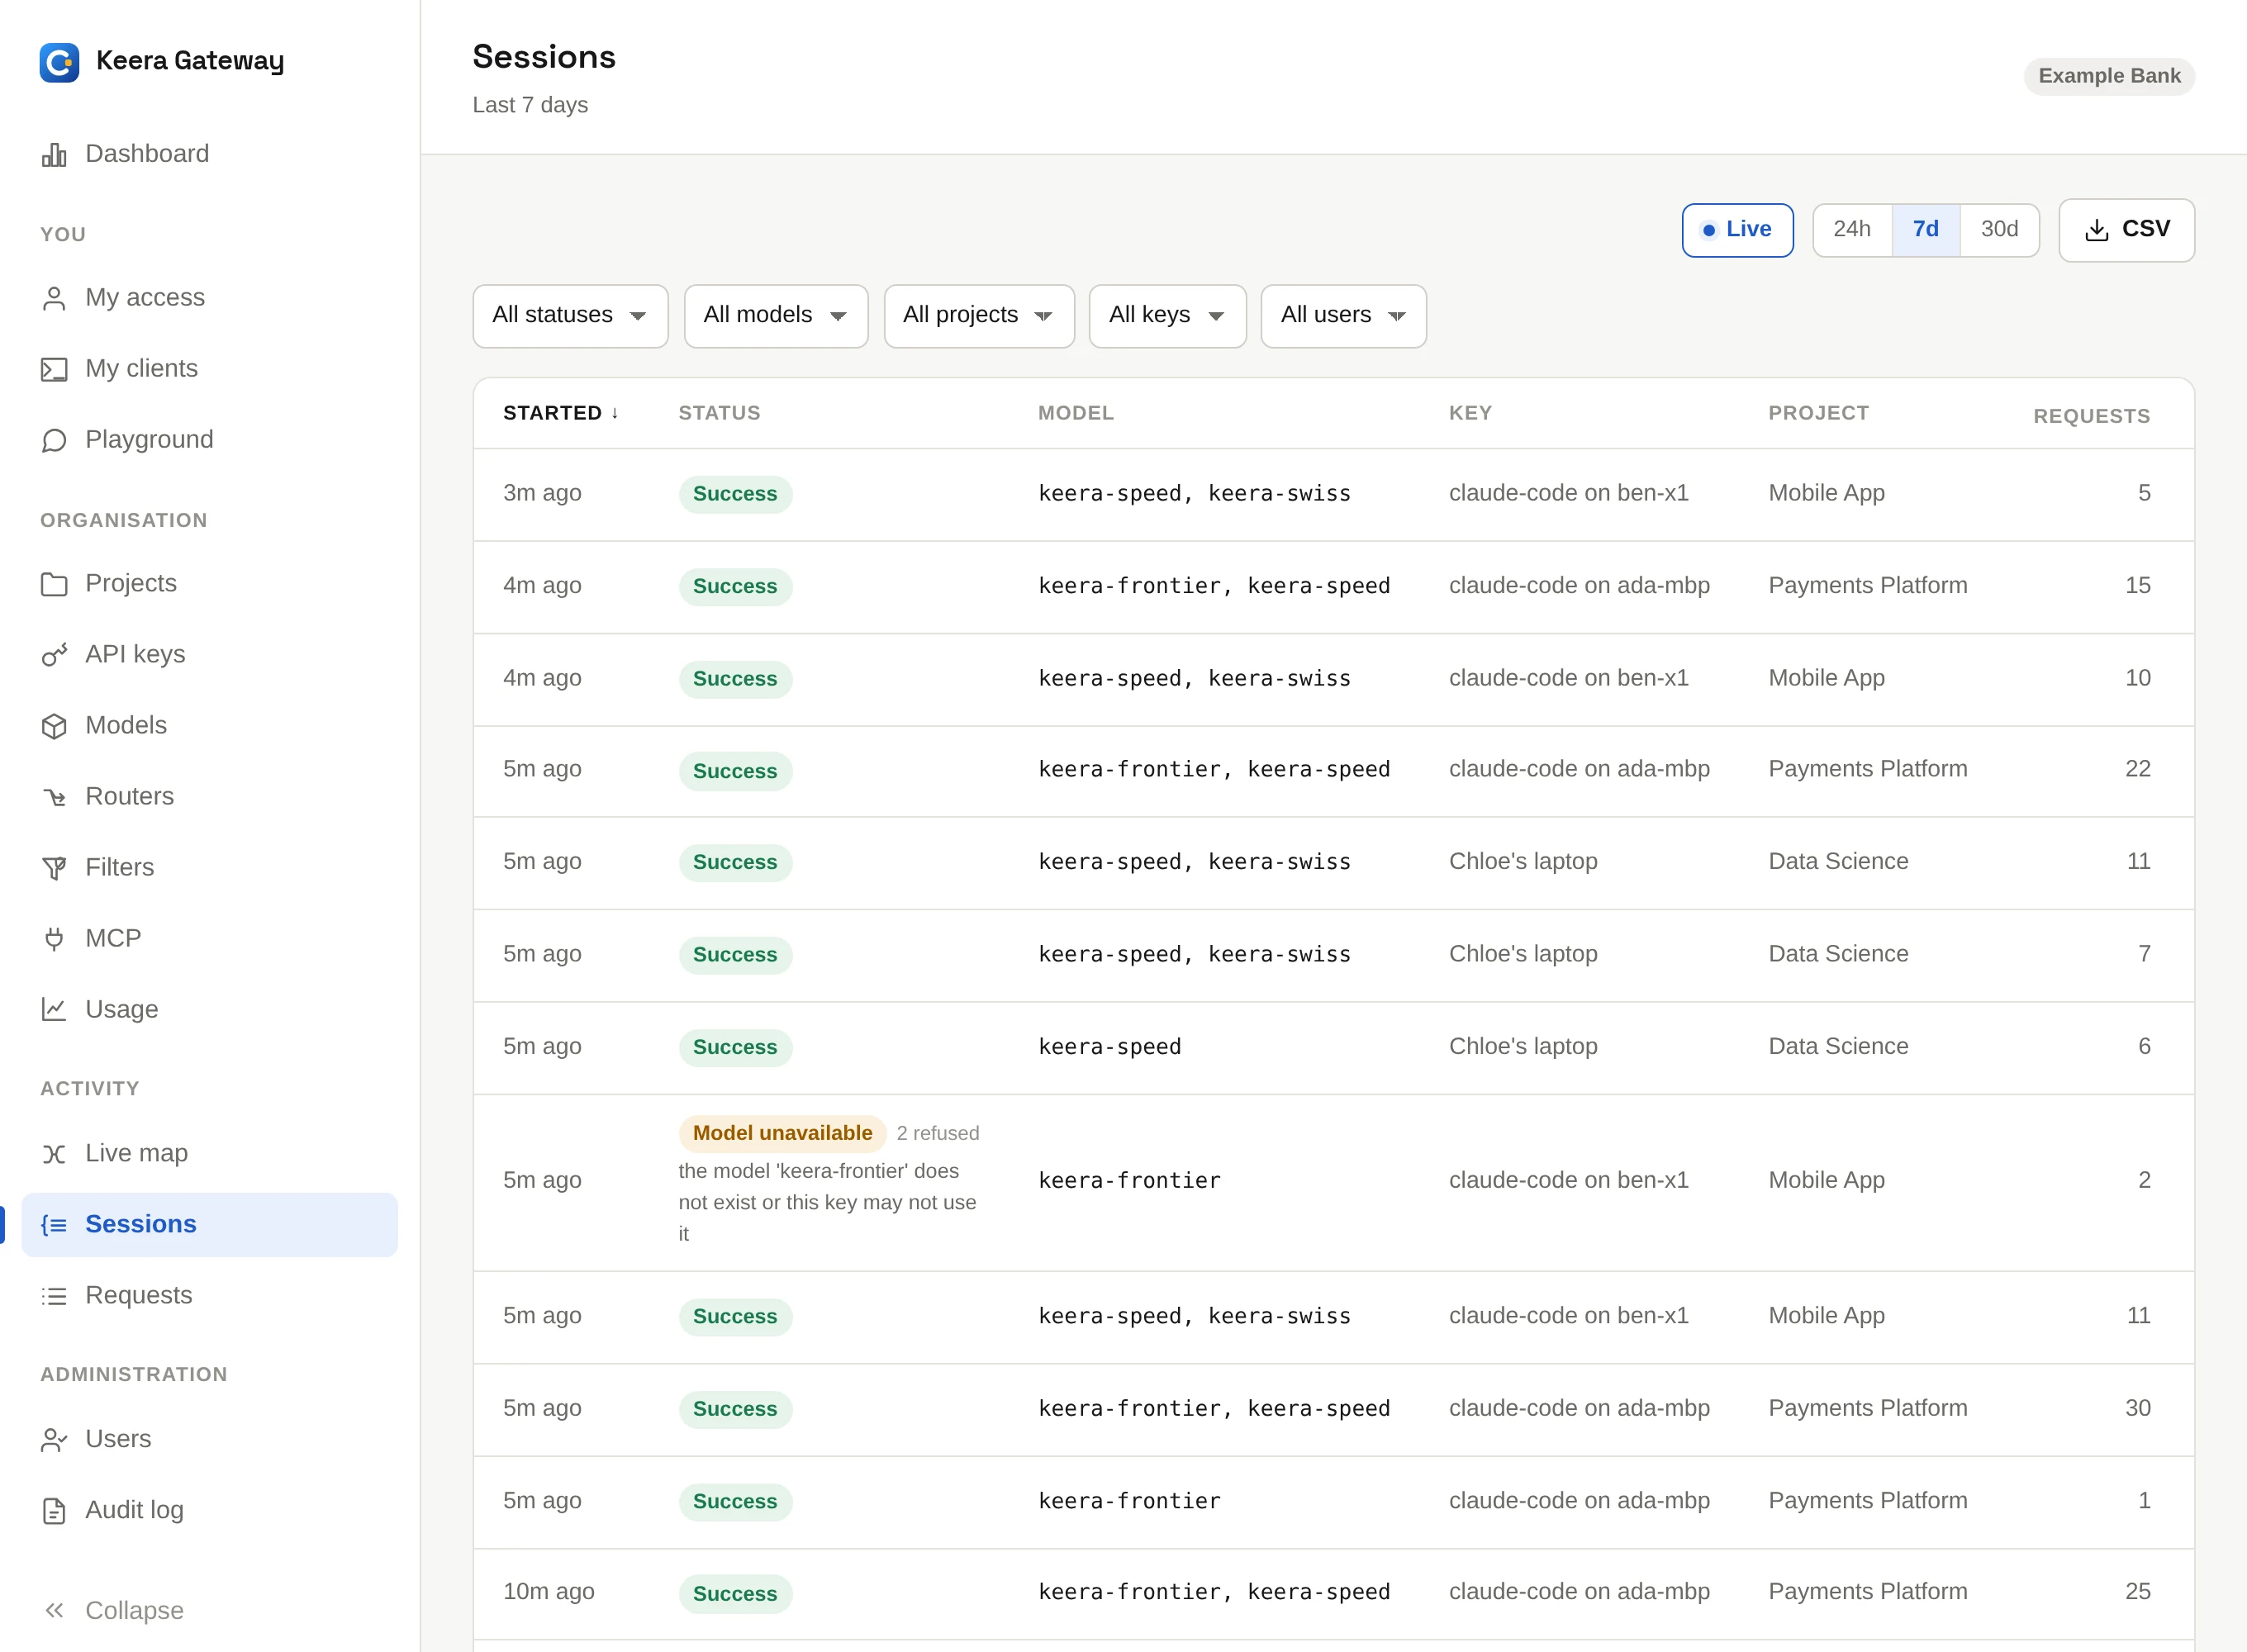Click the '10m ago' started cell
2247x1652 pixels.
pyautogui.click(x=548, y=1591)
